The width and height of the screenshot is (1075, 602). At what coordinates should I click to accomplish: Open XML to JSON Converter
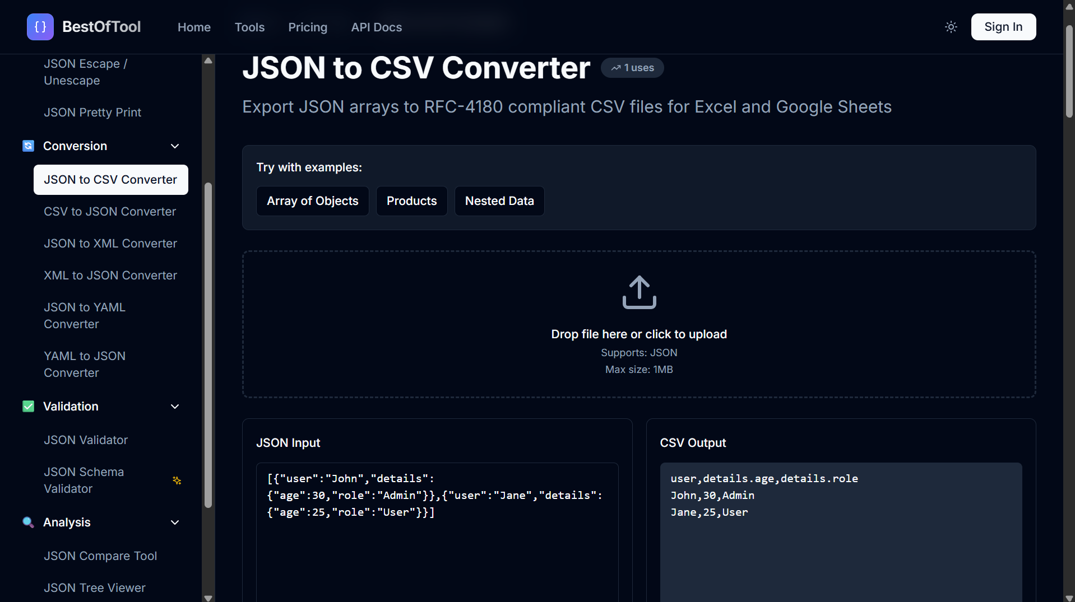(x=111, y=276)
